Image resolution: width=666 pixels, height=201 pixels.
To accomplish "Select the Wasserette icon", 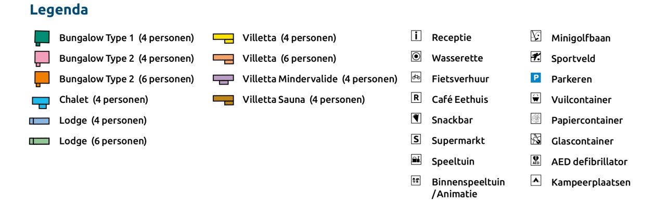I will (x=416, y=56).
